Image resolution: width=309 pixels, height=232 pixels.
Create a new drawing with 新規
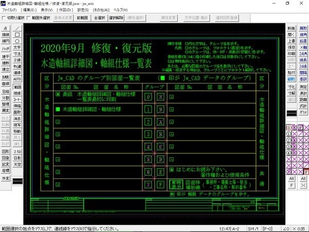pos(291,28)
